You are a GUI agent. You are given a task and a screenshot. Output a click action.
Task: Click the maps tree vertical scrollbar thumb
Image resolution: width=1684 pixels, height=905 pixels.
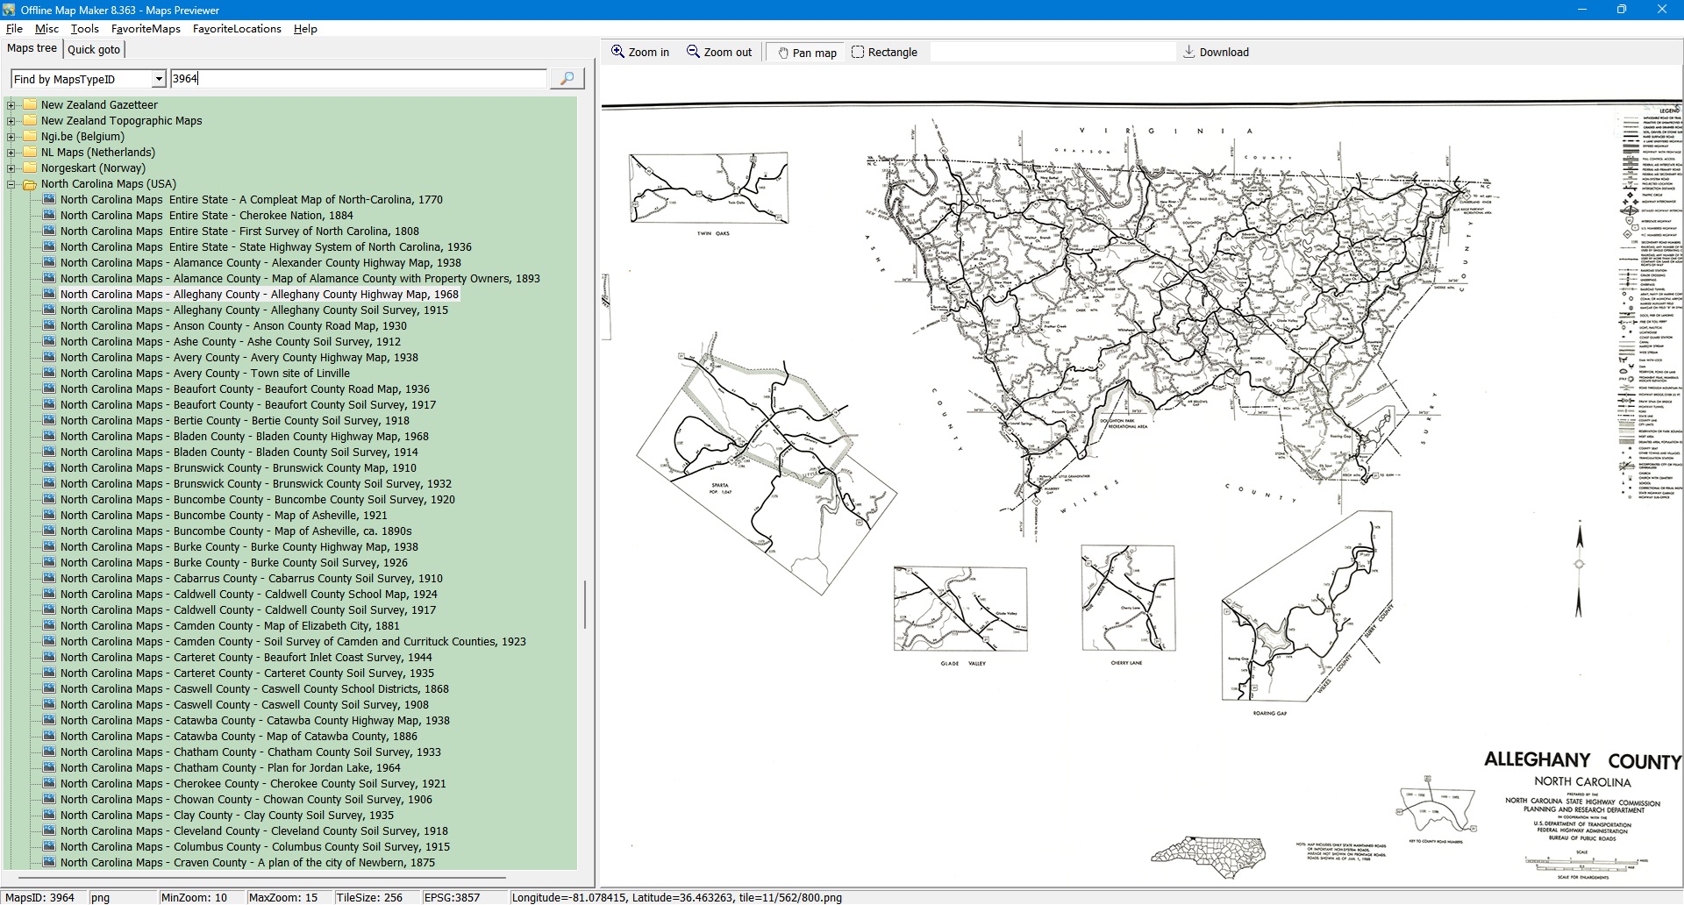click(584, 603)
